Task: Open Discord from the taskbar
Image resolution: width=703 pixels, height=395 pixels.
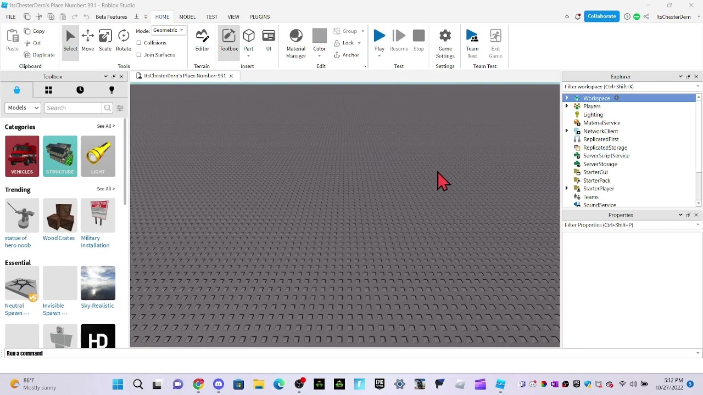Action: pos(219,385)
